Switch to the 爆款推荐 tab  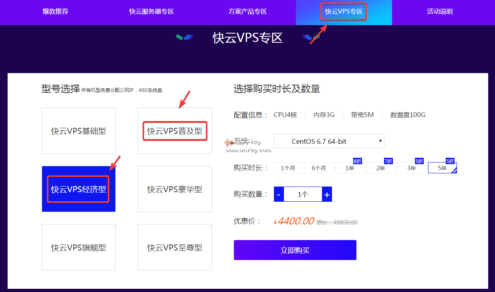tap(55, 12)
